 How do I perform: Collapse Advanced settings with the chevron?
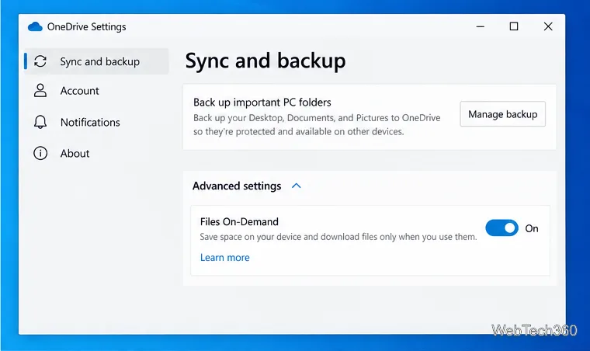297,186
